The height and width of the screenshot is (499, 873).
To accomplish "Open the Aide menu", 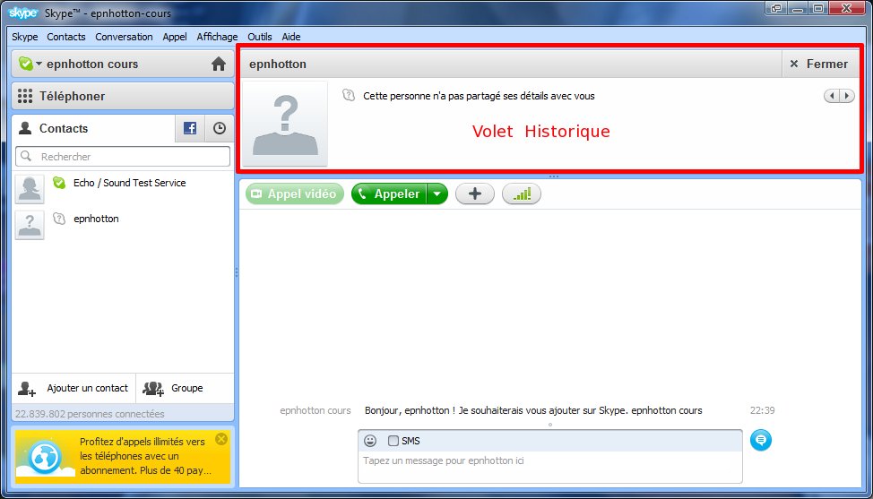I will [291, 37].
